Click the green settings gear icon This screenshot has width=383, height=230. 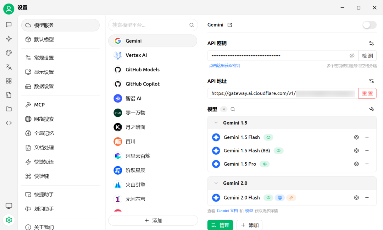9,220
